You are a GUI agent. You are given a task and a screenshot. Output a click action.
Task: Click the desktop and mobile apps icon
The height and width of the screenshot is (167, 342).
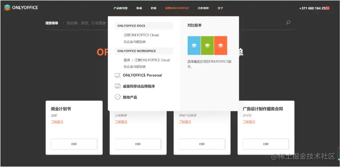pos(117,87)
